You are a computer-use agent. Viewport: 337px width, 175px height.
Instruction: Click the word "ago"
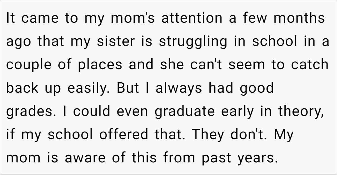coord(18,42)
